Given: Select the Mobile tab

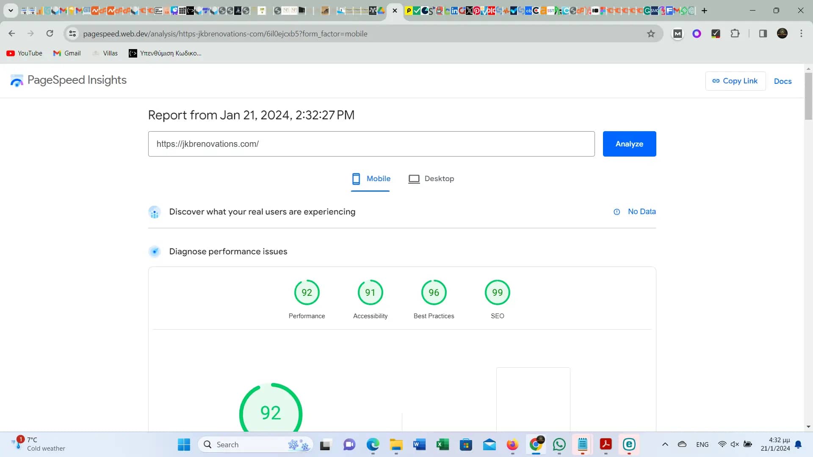Looking at the screenshot, I should (371, 179).
